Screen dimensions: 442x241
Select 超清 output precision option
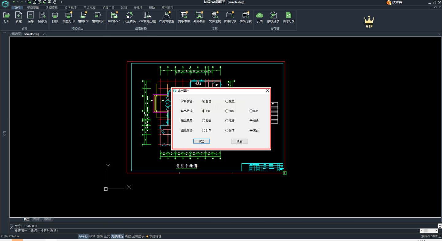(x=204, y=121)
